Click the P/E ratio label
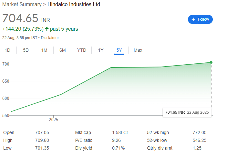227x158 pixels. click(84, 140)
